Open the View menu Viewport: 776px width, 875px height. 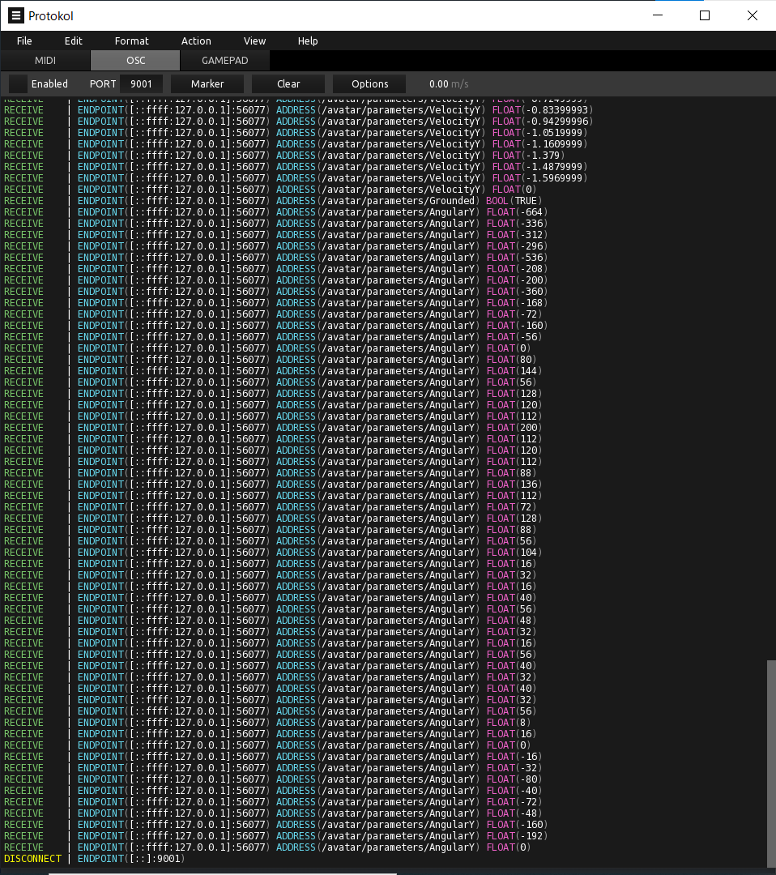[254, 41]
